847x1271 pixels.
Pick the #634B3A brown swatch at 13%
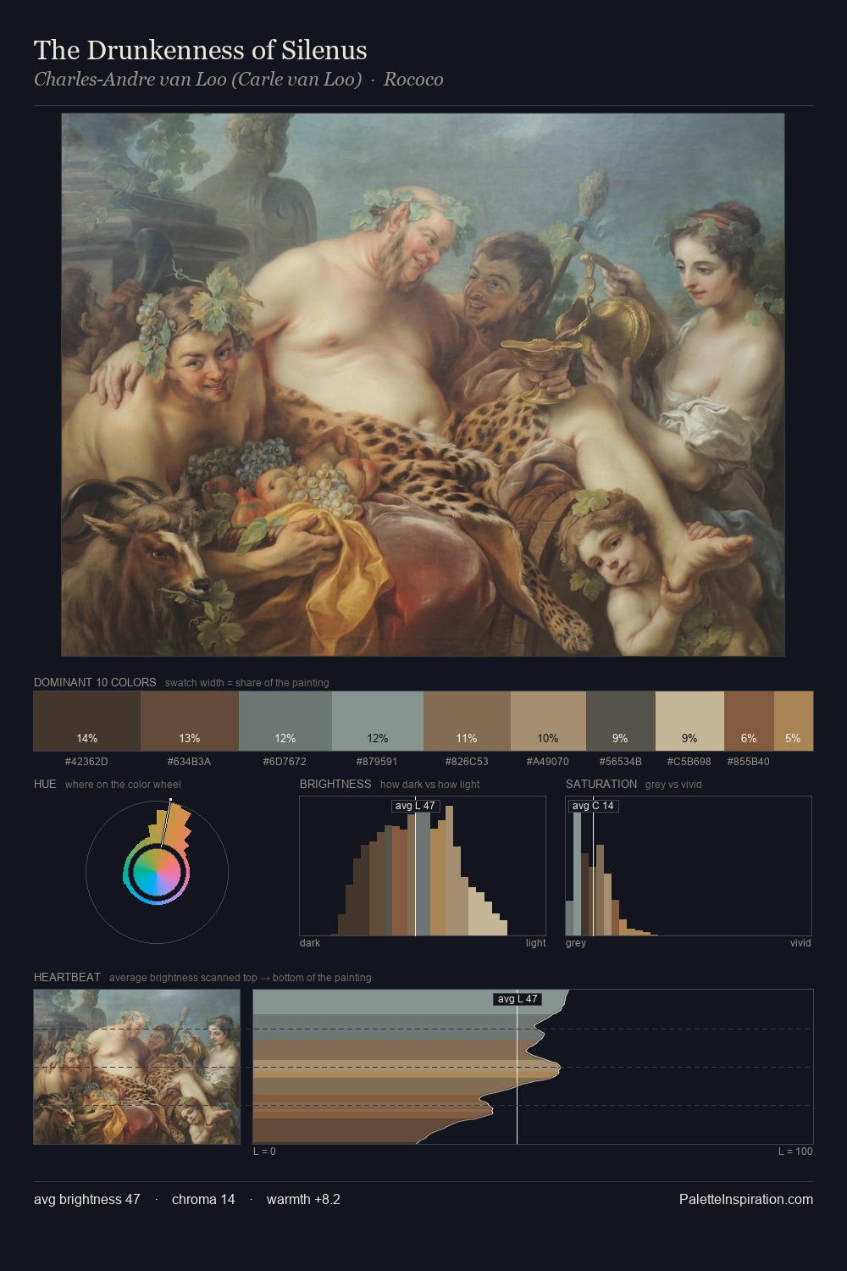190,721
